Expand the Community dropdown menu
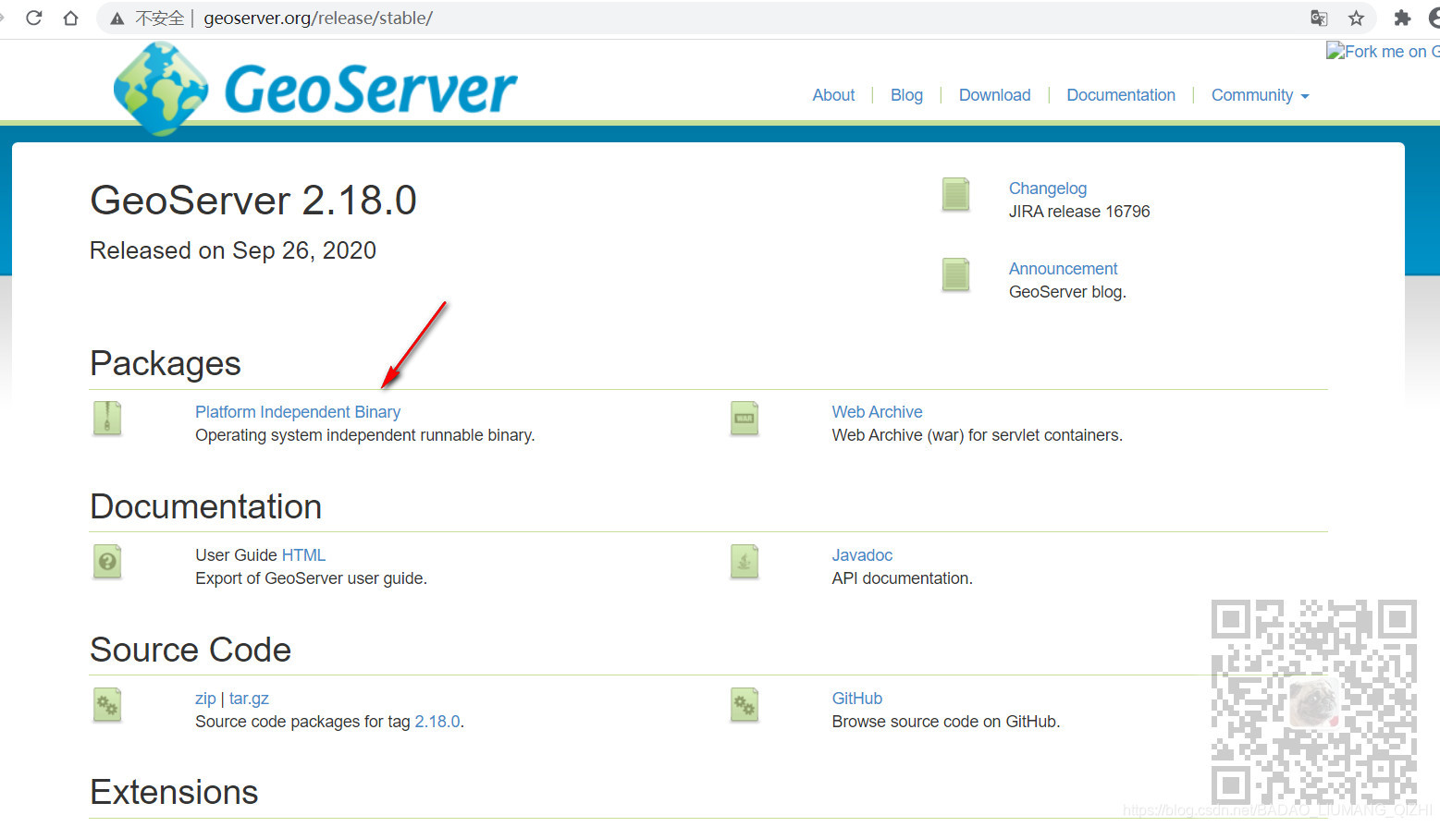The image size is (1440, 827). (1260, 95)
